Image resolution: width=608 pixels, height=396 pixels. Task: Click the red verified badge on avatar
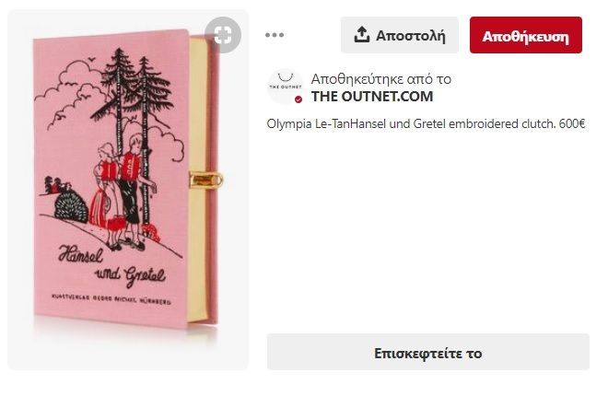point(298,99)
